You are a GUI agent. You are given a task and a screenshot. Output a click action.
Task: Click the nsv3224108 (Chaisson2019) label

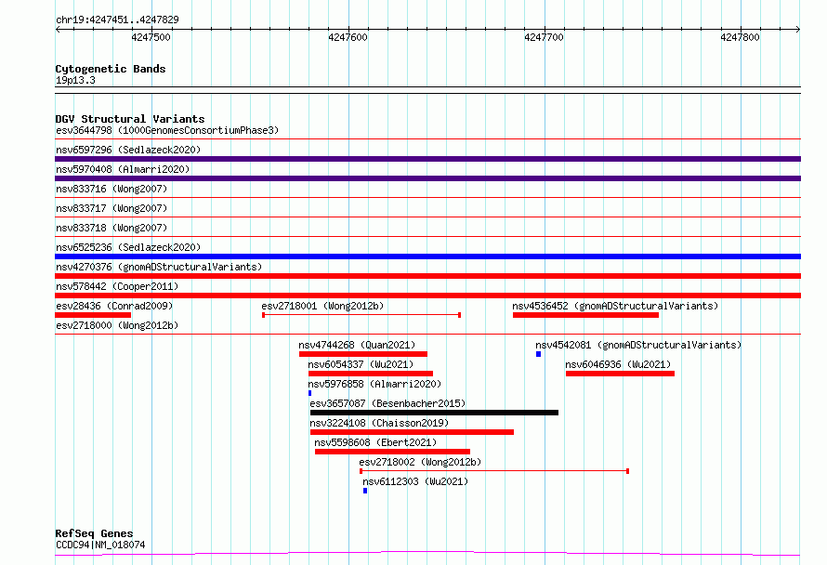(379, 423)
